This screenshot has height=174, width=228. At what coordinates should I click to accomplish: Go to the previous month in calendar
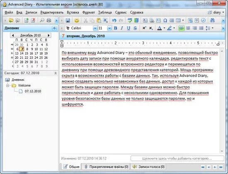click(13, 35)
